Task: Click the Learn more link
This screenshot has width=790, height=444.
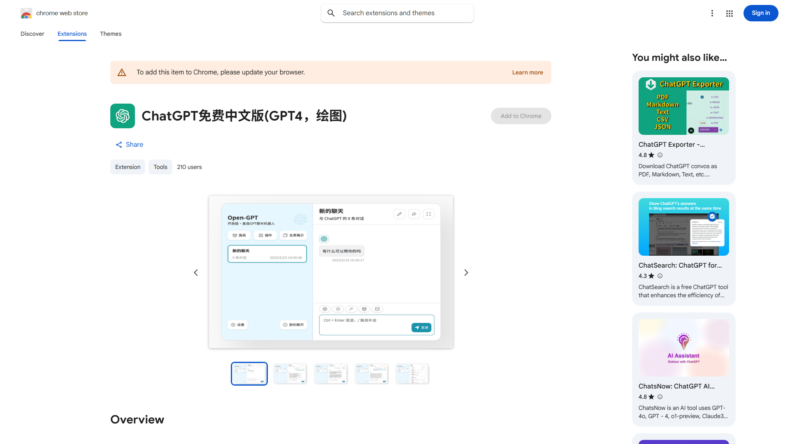Action: [x=527, y=72]
